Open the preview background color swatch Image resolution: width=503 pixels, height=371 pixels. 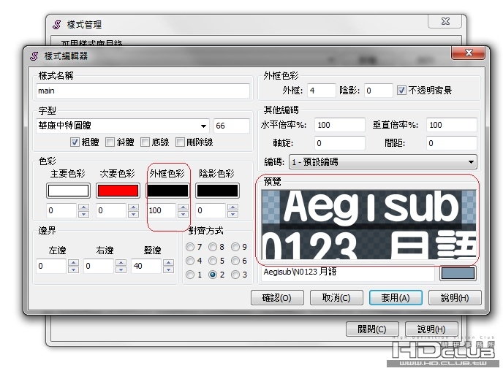458,273
